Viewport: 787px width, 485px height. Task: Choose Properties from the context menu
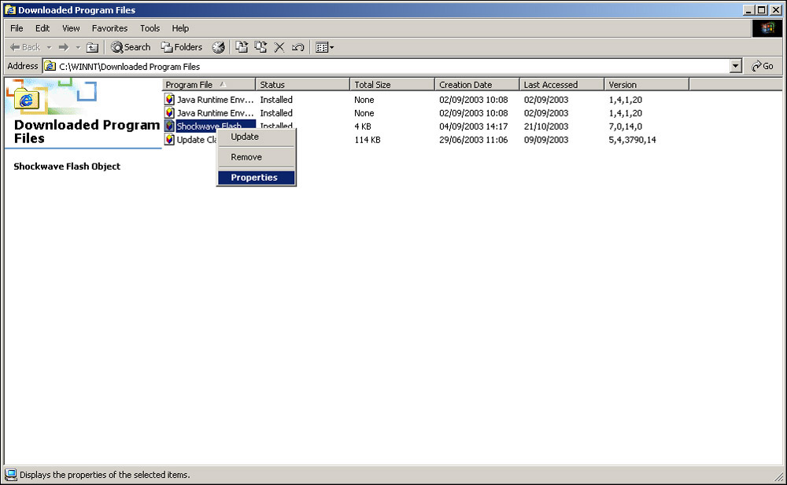pos(254,178)
